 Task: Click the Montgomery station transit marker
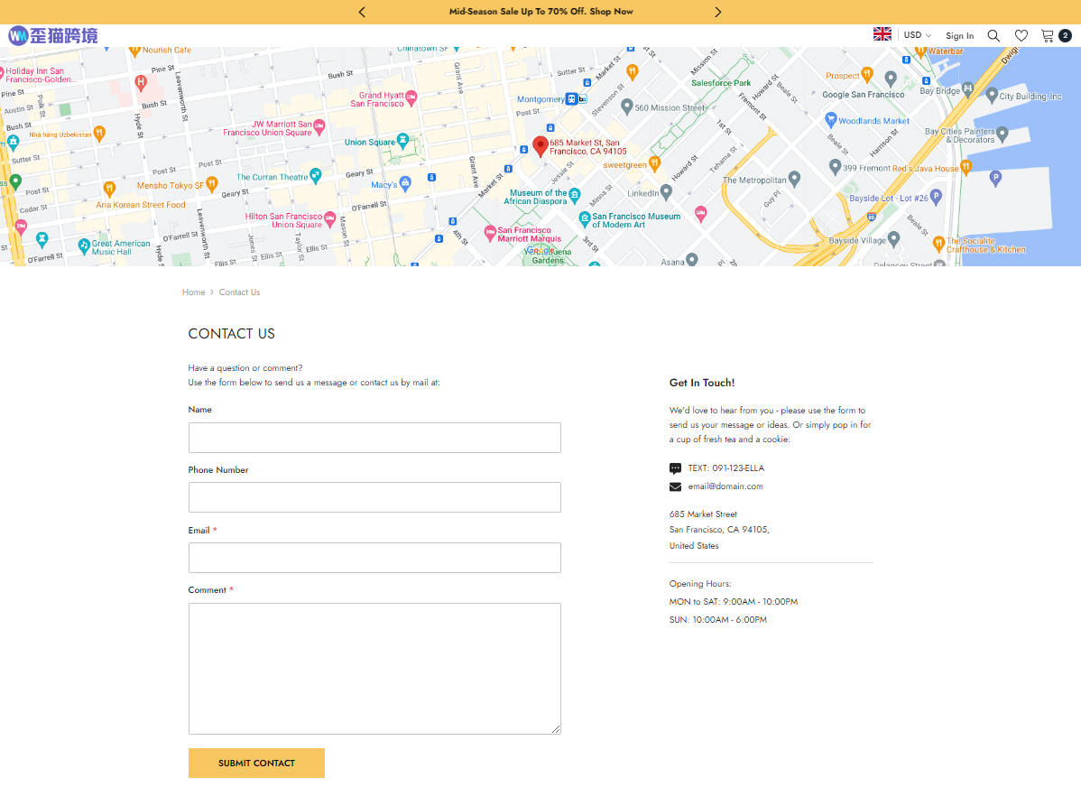point(571,98)
